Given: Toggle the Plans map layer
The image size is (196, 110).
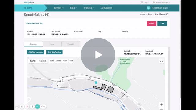Looking at the screenshot, I should click(x=65, y=61).
